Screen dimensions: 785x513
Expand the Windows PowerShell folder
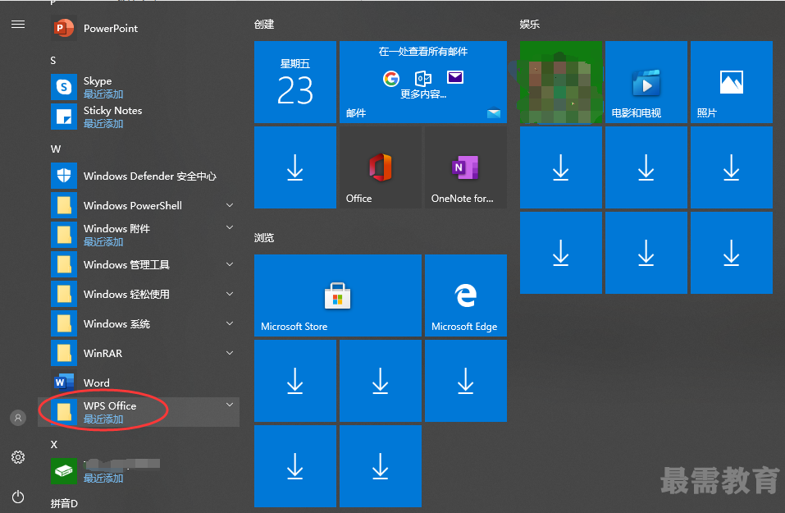click(230, 205)
